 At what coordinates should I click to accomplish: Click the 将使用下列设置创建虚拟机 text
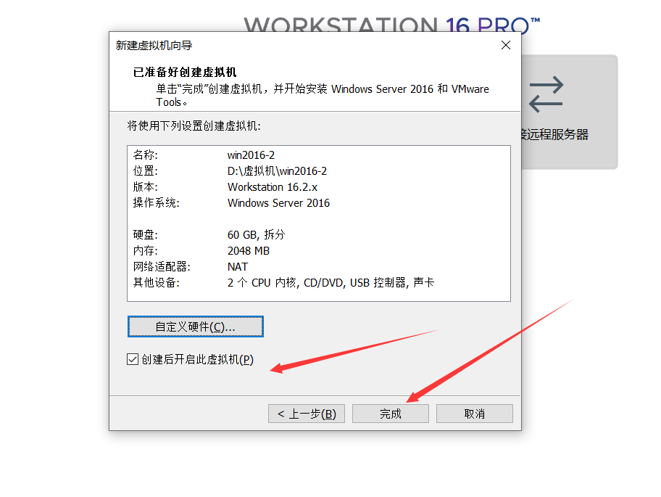click(194, 126)
